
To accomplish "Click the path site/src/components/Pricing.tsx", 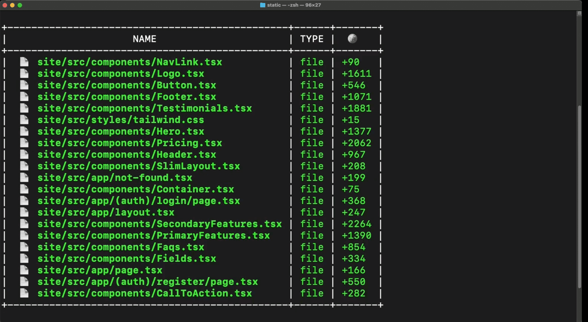I will pyautogui.click(x=130, y=143).
